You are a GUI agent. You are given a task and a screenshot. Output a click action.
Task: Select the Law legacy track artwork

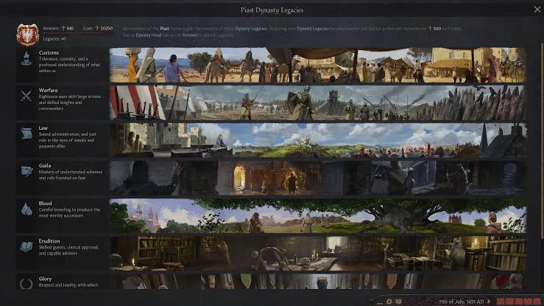pos(317,140)
